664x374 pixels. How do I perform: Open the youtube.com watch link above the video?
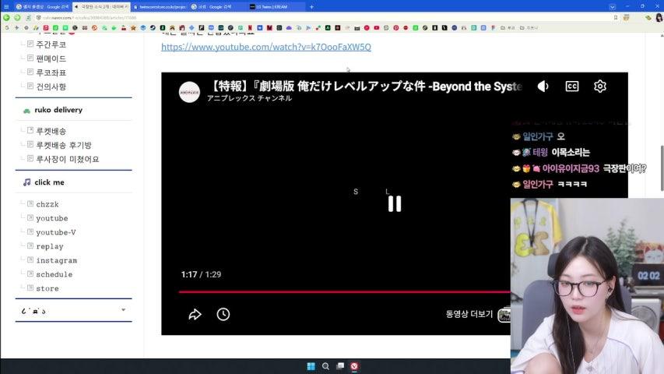coord(266,47)
